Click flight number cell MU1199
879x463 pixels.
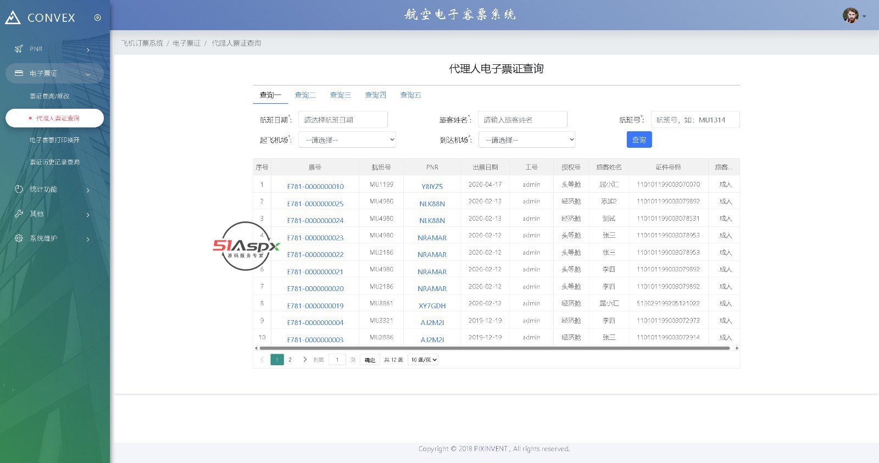click(381, 185)
